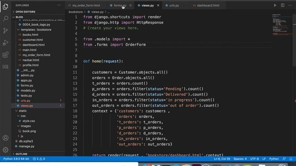
Task: Open forms.py in explorer tree
Action: tap(27, 86)
